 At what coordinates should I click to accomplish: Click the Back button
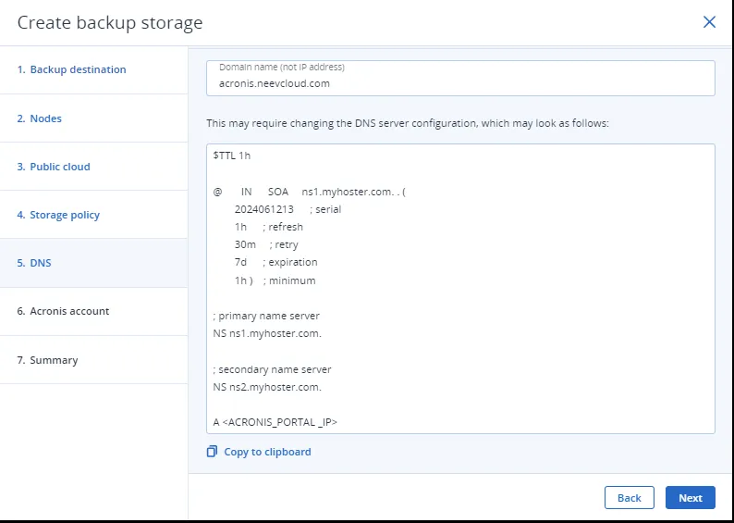click(x=630, y=498)
